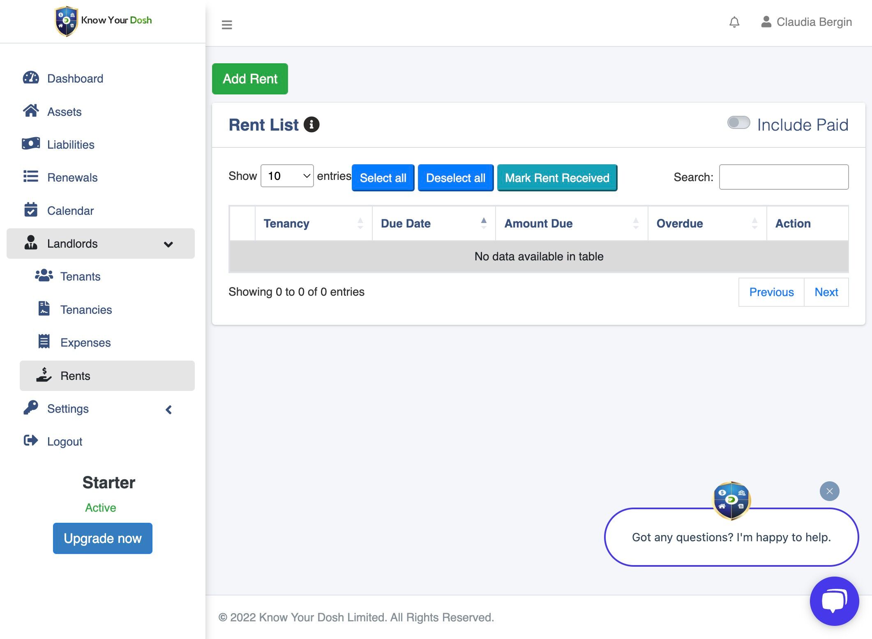Screen dimensions: 872x639
Task: Open Tenancies in the sidebar
Action: (86, 310)
